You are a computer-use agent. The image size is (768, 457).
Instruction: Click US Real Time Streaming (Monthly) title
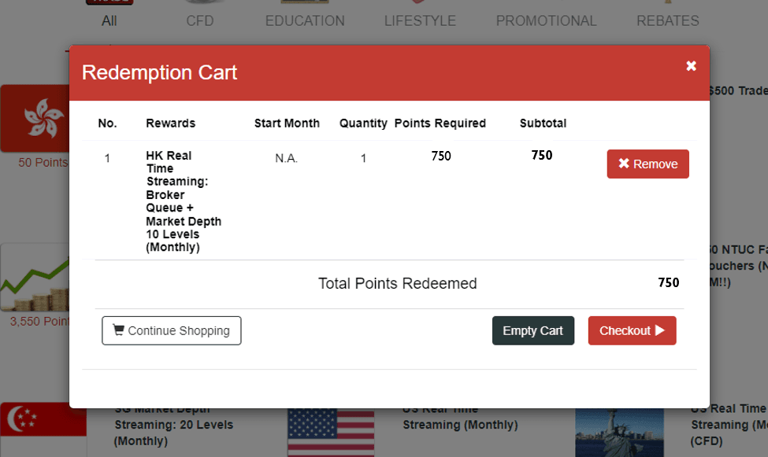coord(460,420)
